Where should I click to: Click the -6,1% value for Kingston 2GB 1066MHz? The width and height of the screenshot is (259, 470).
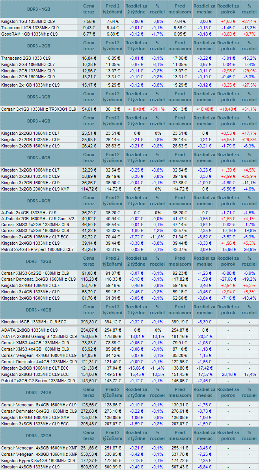[x=157, y=64]
